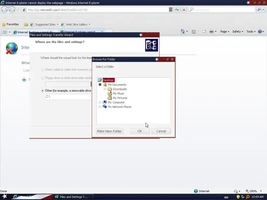This screenshot has width=267, height=200.
Task: Open the Quick Tabs dropdown arrow
Action: tap(10, 32)
